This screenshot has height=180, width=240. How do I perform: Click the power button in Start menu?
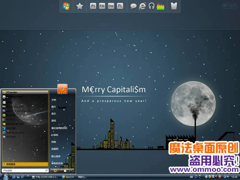click(x=55, y=170)
